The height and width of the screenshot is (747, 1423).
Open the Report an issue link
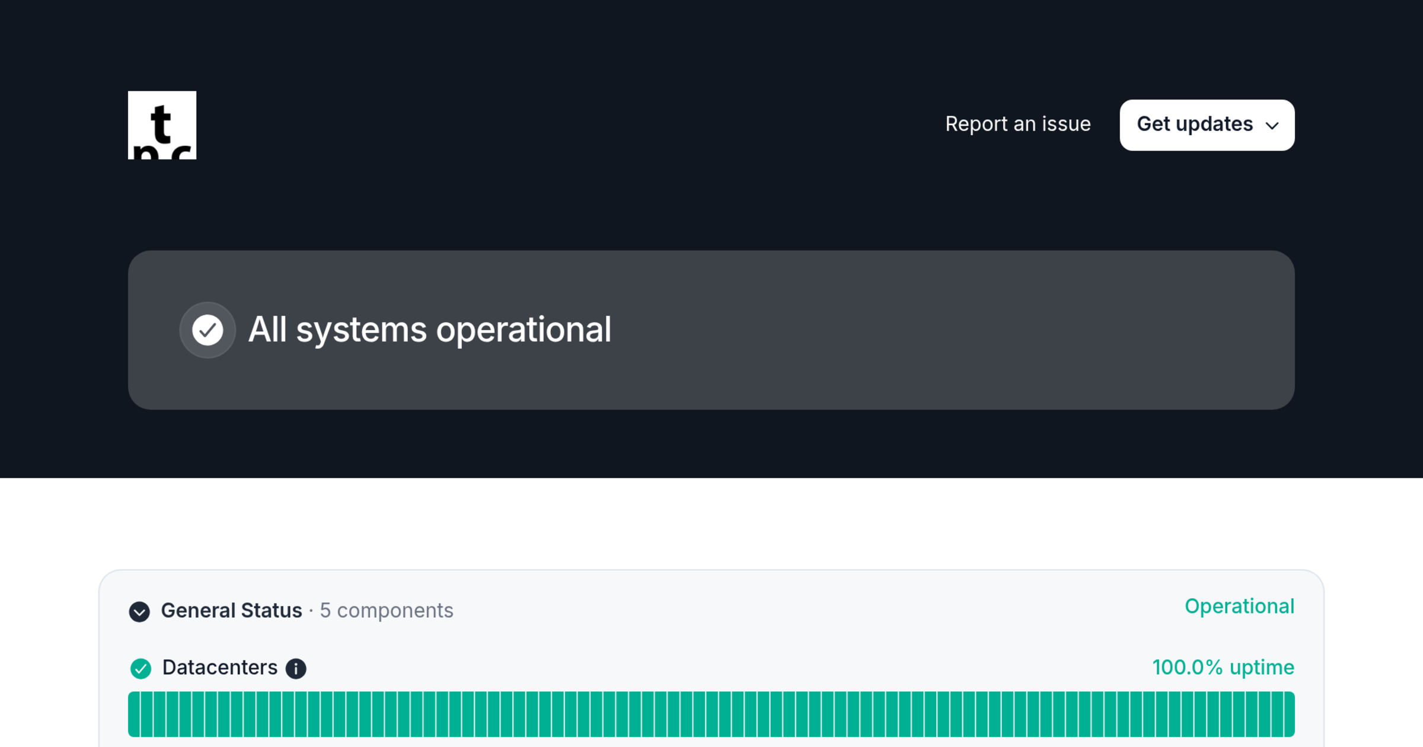click(1017, 124)
